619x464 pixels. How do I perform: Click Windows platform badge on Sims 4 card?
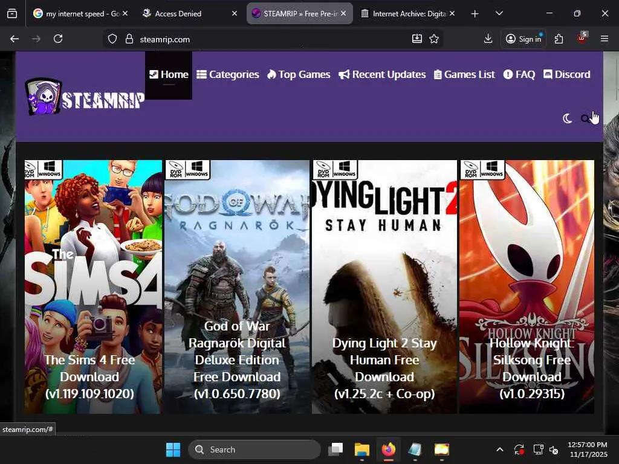click(50, 169)
